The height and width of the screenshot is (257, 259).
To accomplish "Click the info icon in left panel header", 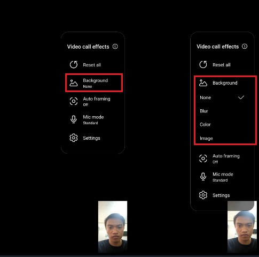I will click(115, 47).
